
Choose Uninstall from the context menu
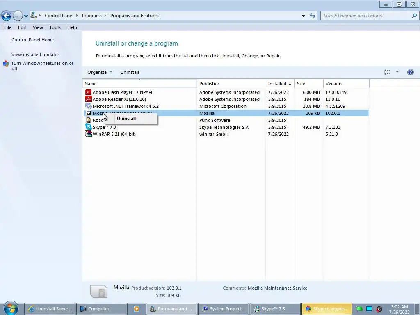point(130,119)
